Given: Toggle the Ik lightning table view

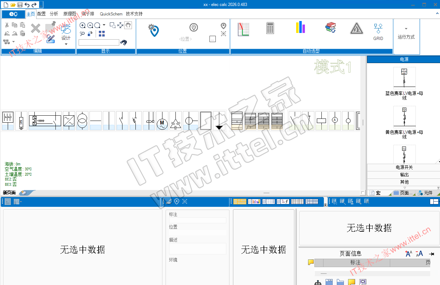Looking at the screenshot, I should click(283, 202).
